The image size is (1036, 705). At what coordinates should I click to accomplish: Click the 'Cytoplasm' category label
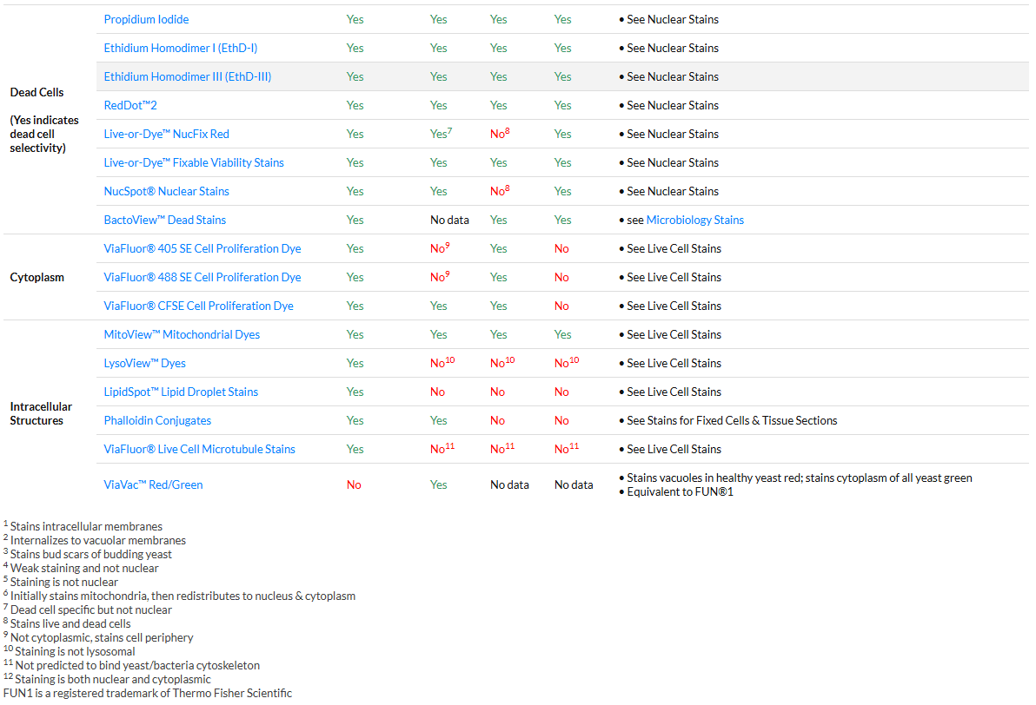pos(37,277)
